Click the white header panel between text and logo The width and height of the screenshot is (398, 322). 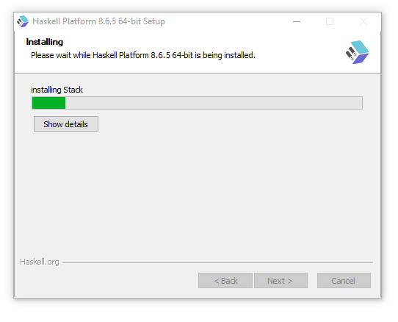click(x=300, y=52)
